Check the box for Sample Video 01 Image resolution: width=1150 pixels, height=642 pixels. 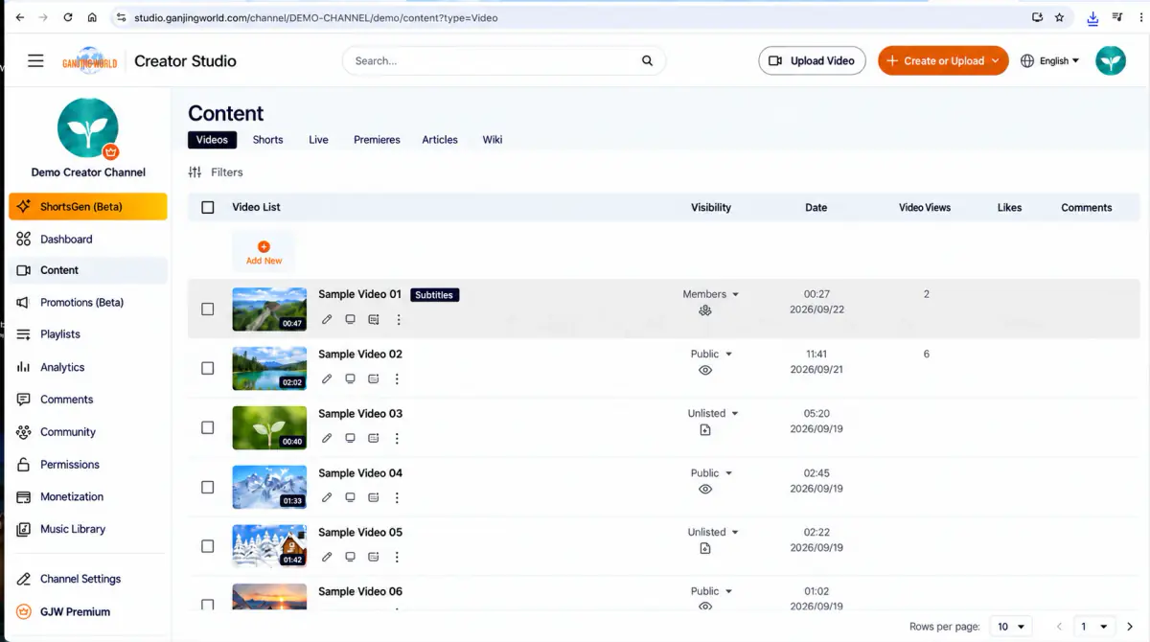(208, 310)
